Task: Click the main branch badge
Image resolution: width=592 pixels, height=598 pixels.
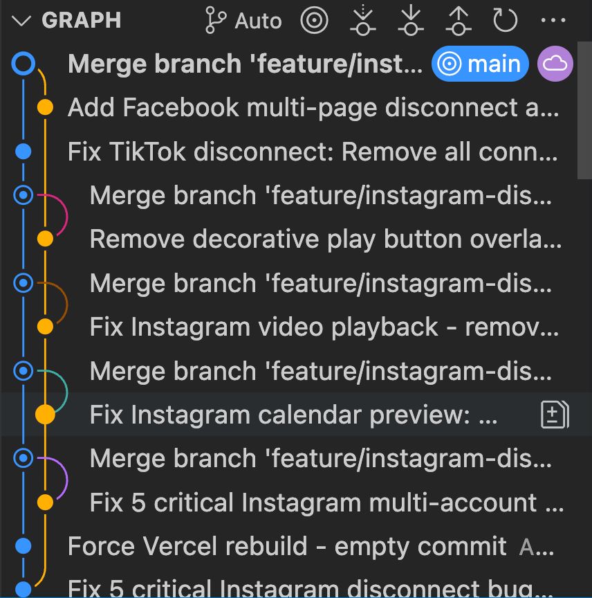Action: click(480, 64)
